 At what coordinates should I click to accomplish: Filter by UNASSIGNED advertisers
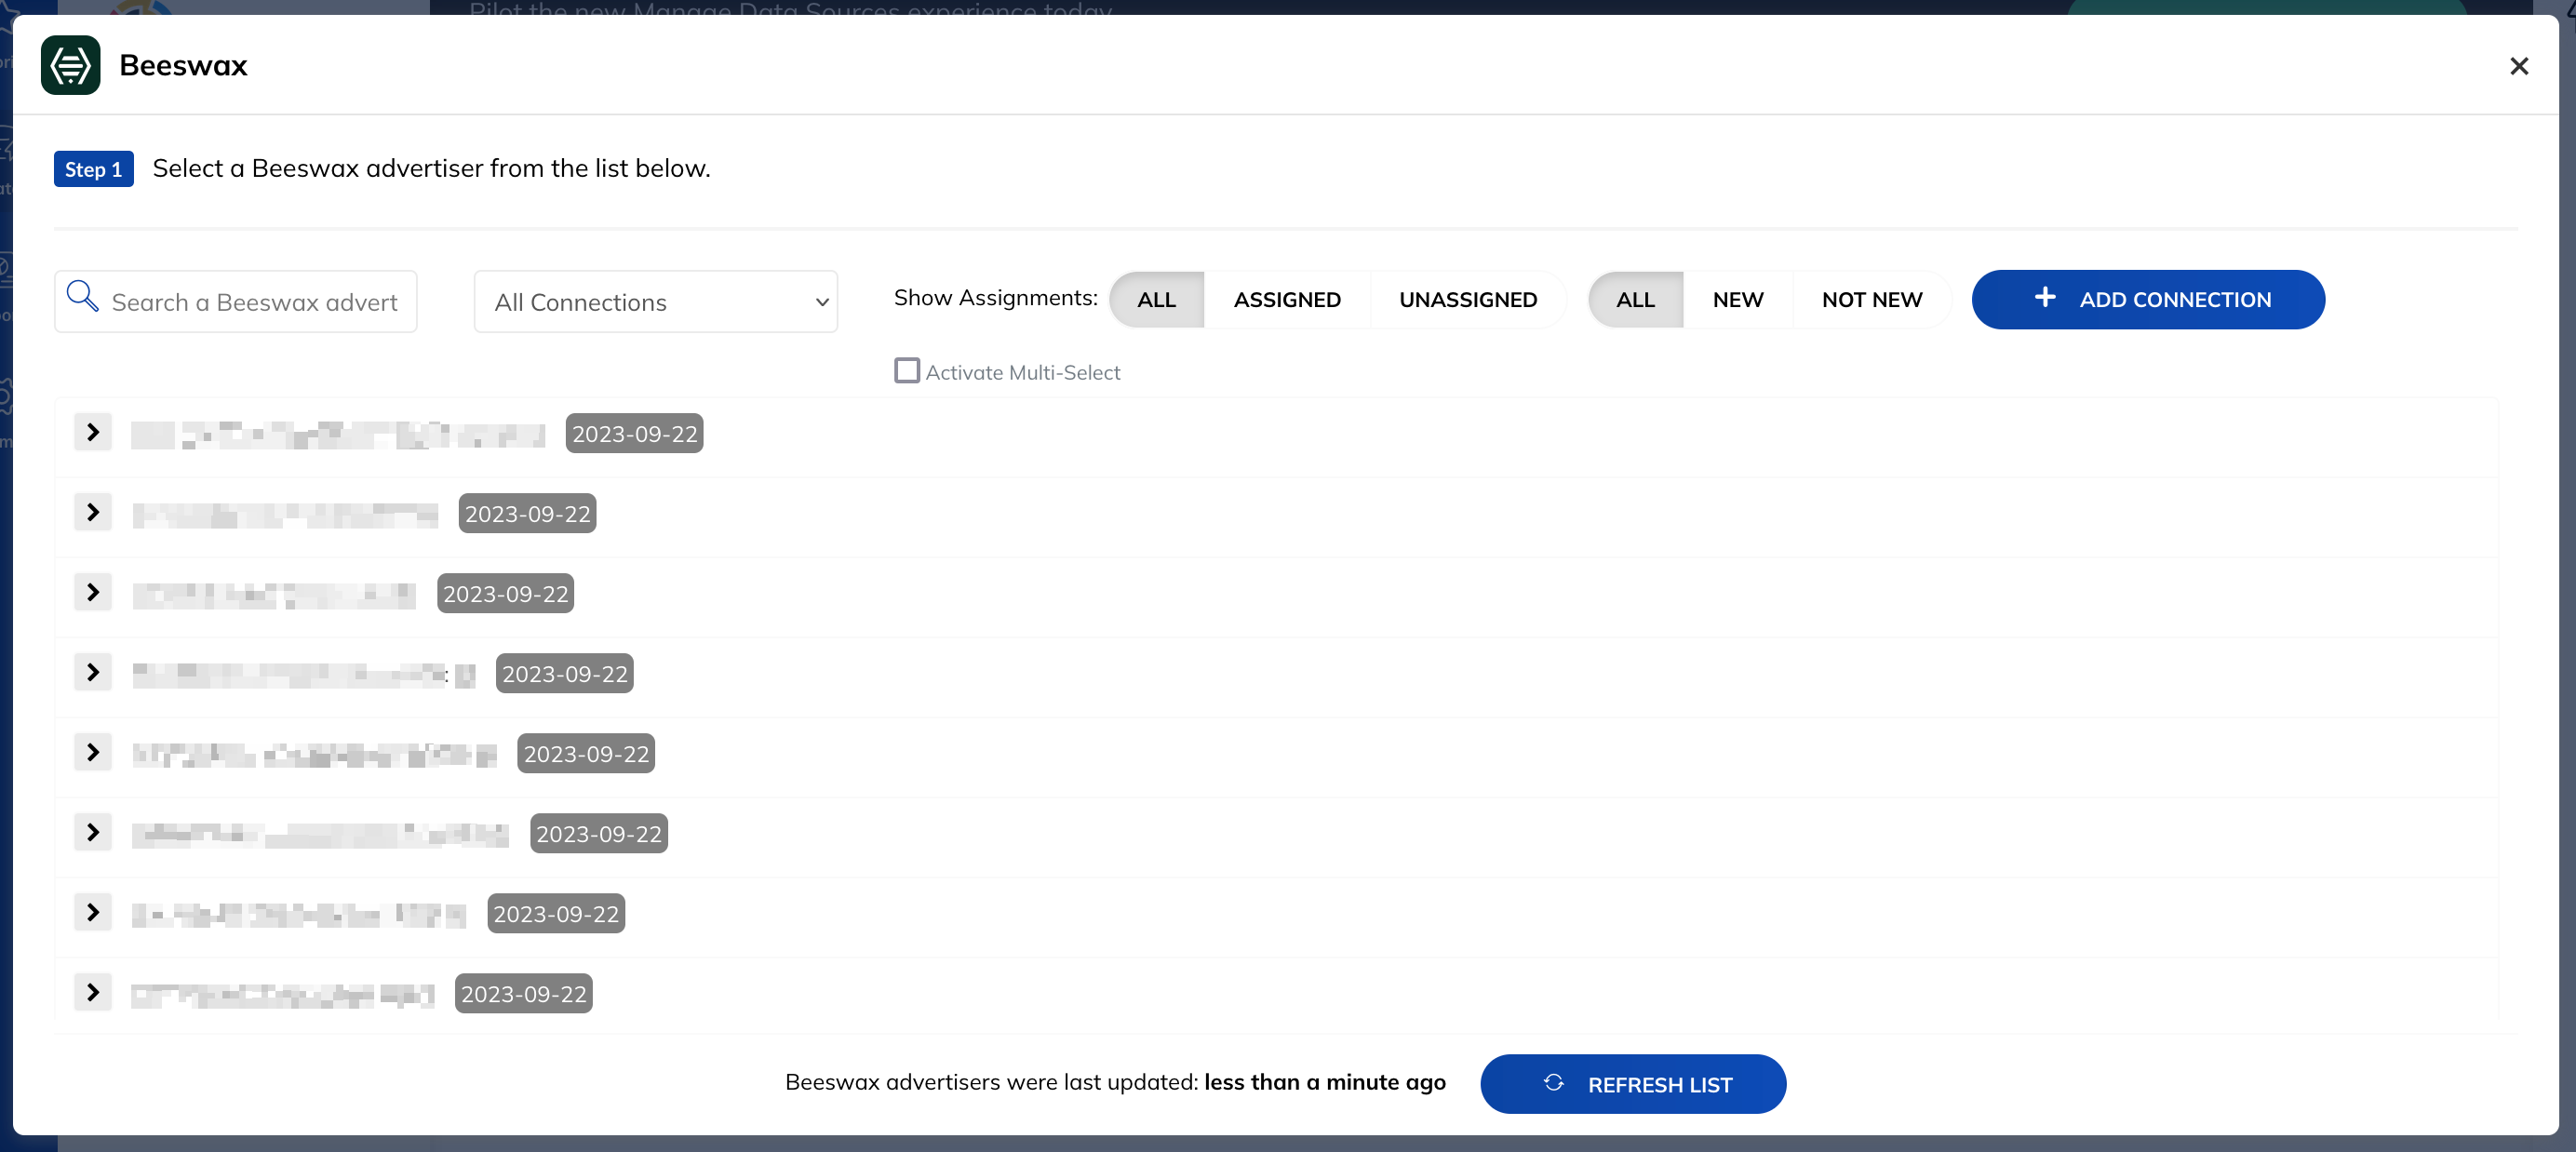point(1467,299)
